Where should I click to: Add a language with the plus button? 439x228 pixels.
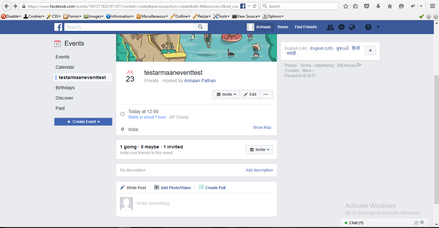[x=370, y=50]
